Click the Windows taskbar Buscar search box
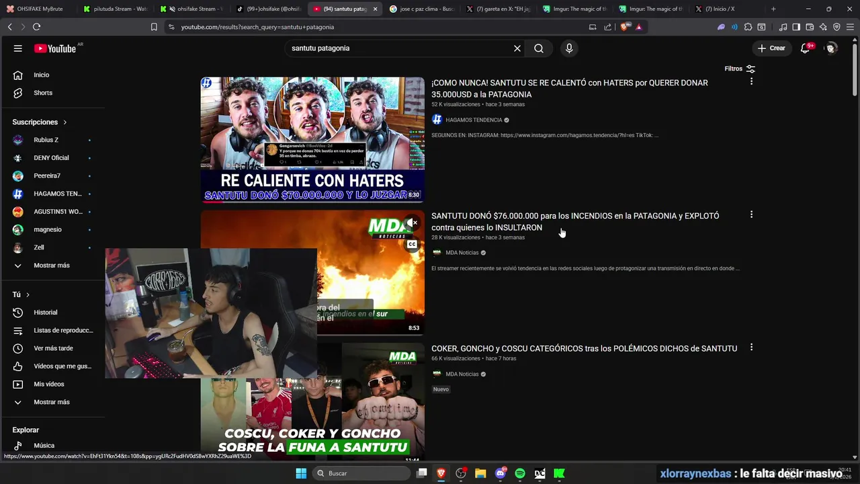This screenshot has width=860, height=484. pos(363,473)
